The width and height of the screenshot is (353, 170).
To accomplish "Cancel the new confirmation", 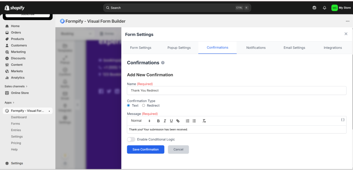I will 178,149.
